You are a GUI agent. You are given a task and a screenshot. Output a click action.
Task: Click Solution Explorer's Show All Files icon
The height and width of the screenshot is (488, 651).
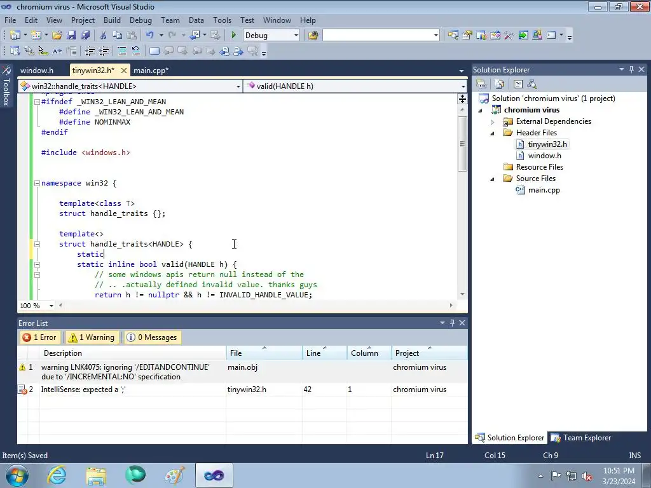pos(500,85)
